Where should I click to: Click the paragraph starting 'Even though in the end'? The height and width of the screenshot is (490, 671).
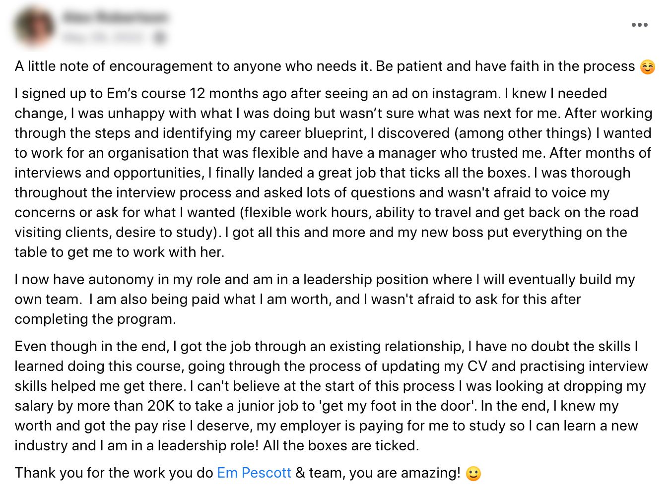(332, 396)
